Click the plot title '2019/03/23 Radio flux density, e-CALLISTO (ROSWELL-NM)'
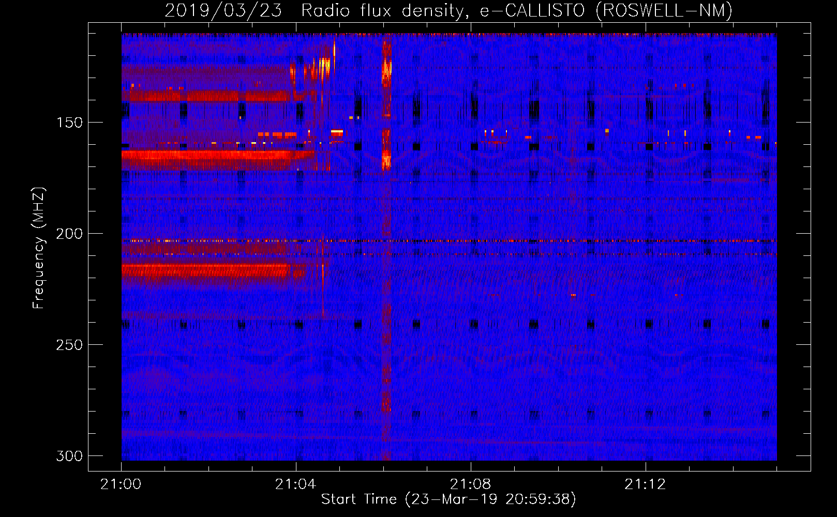 pyautogui.click(x=449, y=10)
